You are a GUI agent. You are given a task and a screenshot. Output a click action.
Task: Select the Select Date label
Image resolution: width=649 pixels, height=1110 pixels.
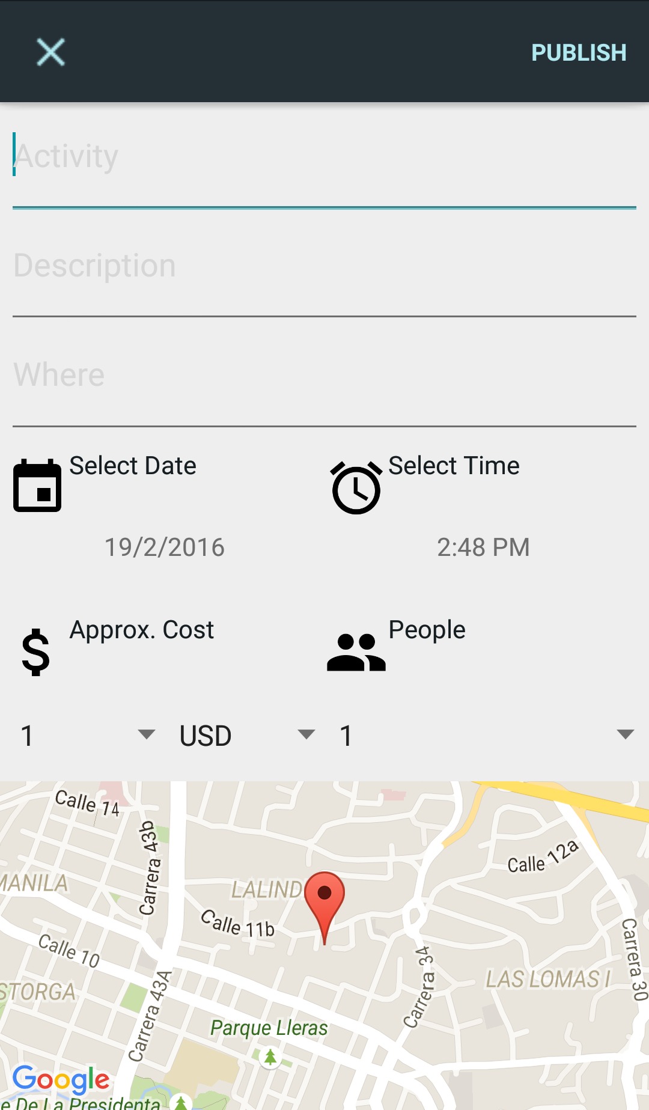point(133,466)
